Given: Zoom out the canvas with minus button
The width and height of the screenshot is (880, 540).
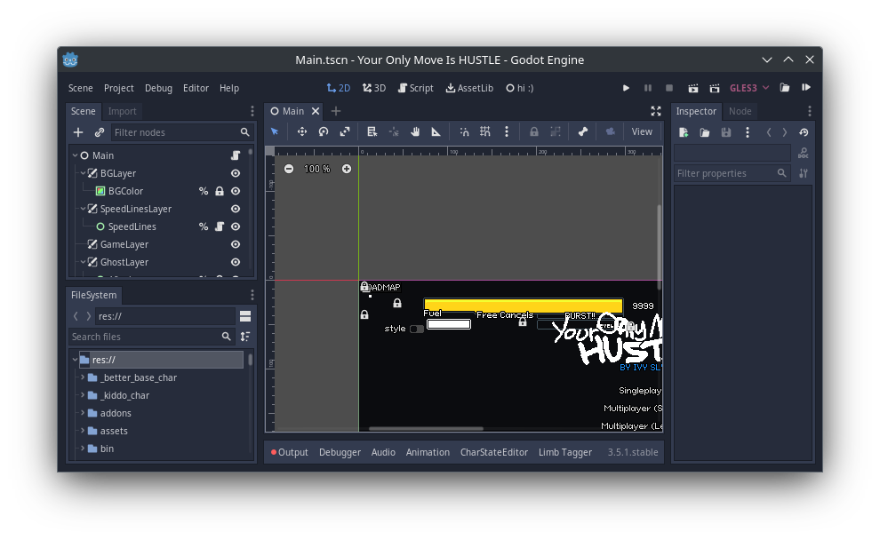Looking at the screenshot, I should pyautogui.click(x=289, y=169).
